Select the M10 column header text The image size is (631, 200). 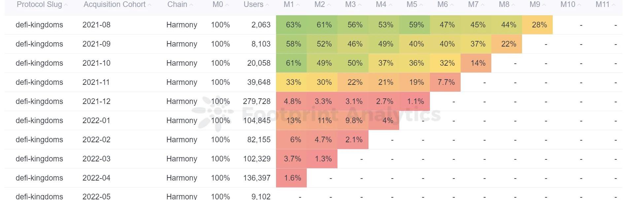point(568,5)
